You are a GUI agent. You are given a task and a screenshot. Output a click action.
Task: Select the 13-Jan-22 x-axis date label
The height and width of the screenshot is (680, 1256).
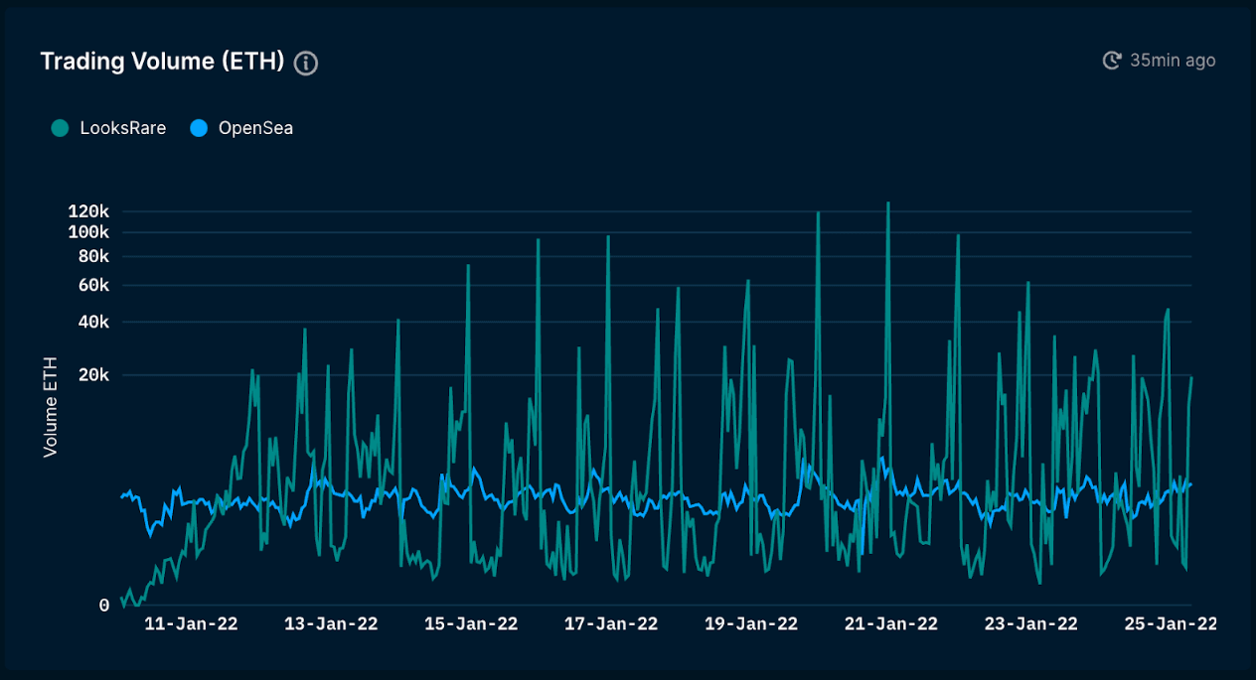(331, 624)
